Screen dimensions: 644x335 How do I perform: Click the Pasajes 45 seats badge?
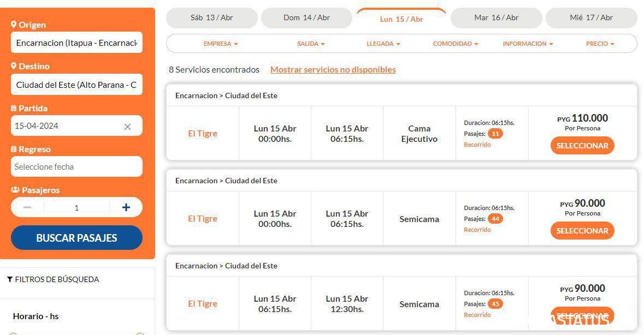(495, 304)
